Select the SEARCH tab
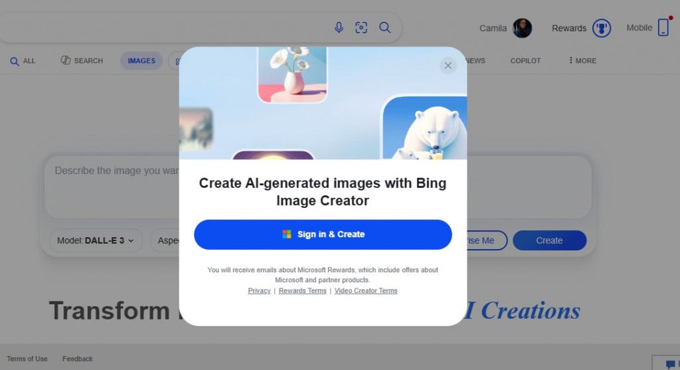 (82, 60)
